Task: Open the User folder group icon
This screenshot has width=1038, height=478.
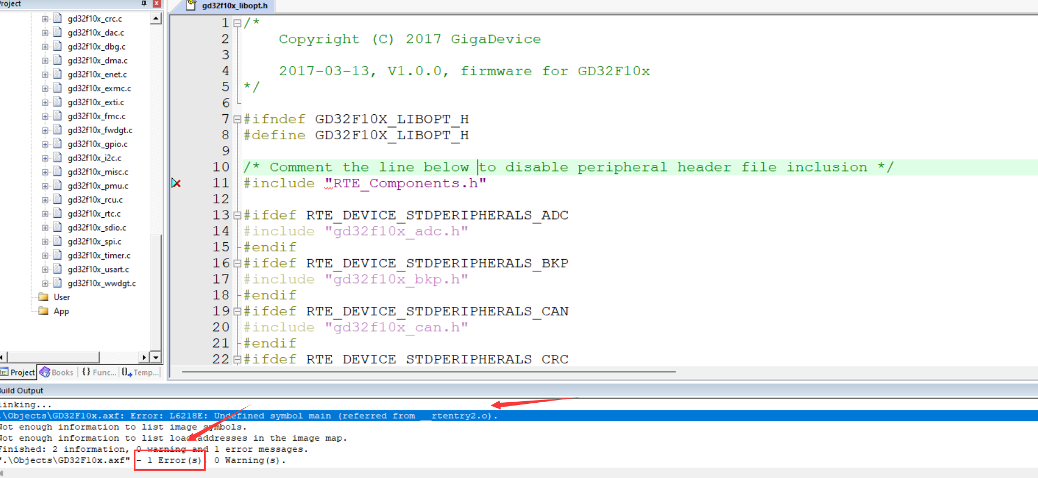Action: click(x=43, y=297)
